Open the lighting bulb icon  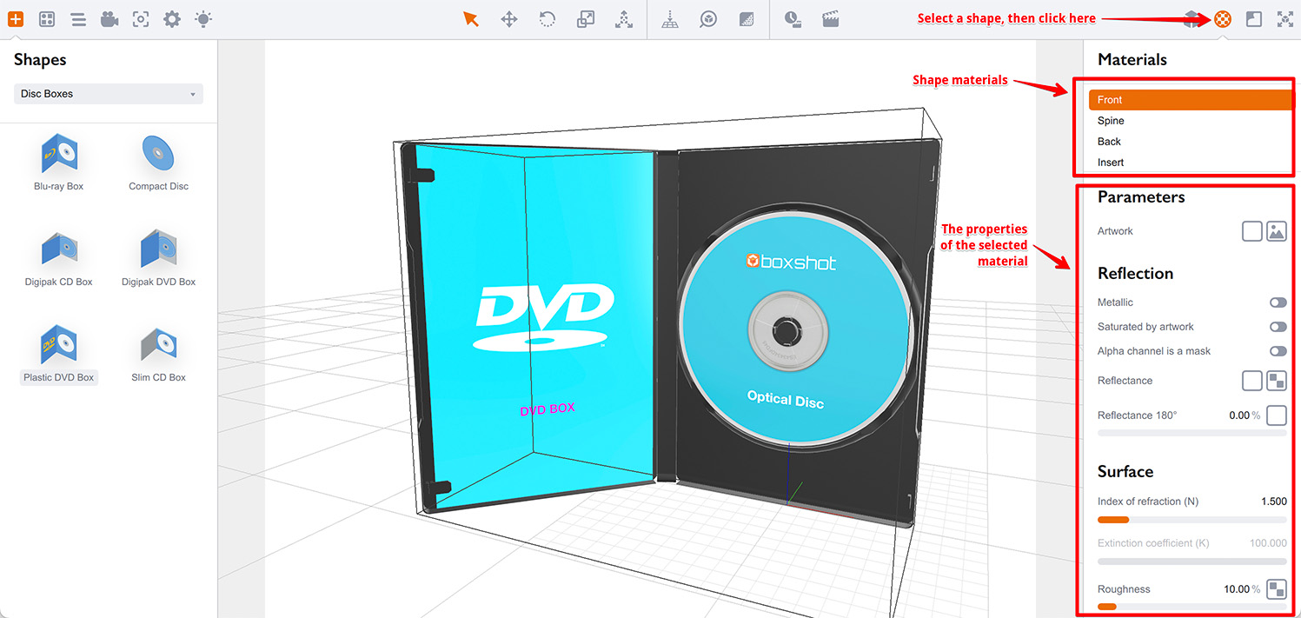click(203, 18)
